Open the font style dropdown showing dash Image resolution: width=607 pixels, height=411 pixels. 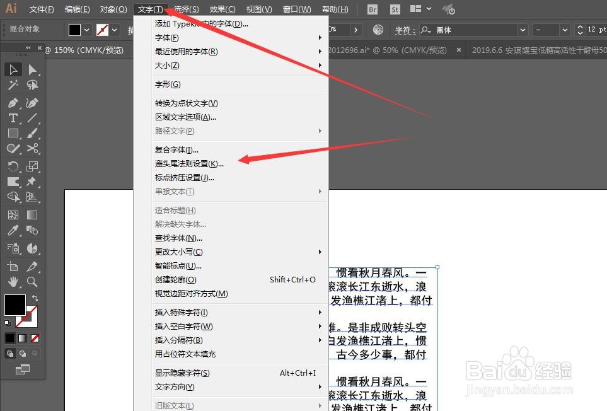pos(565,30)
